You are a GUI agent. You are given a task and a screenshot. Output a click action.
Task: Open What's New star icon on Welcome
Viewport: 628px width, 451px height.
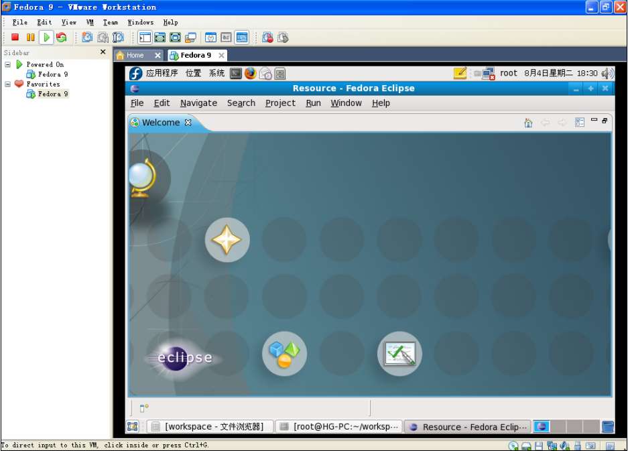point(227,239)
